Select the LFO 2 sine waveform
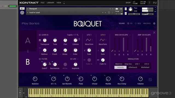This screenshot has width=175, height=98. point(102,40)
